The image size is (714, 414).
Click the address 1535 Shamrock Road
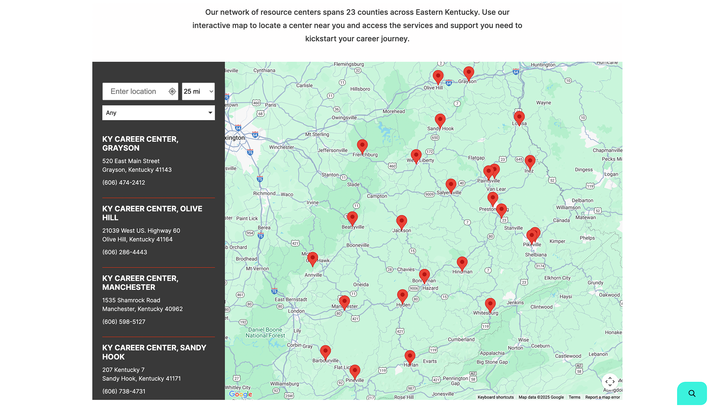point(131,300)
